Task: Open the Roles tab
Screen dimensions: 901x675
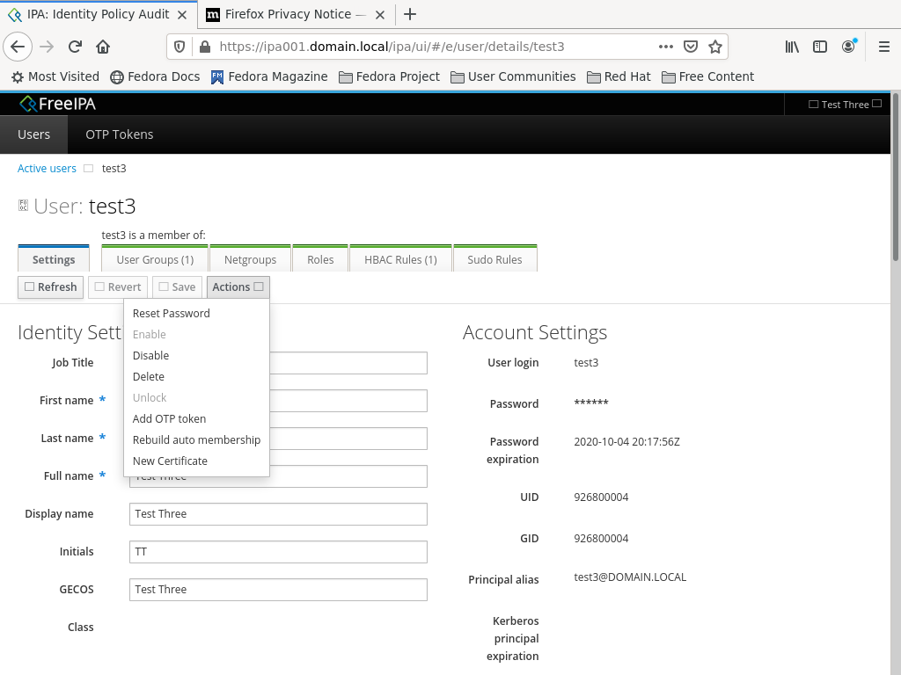Action: 320,259
